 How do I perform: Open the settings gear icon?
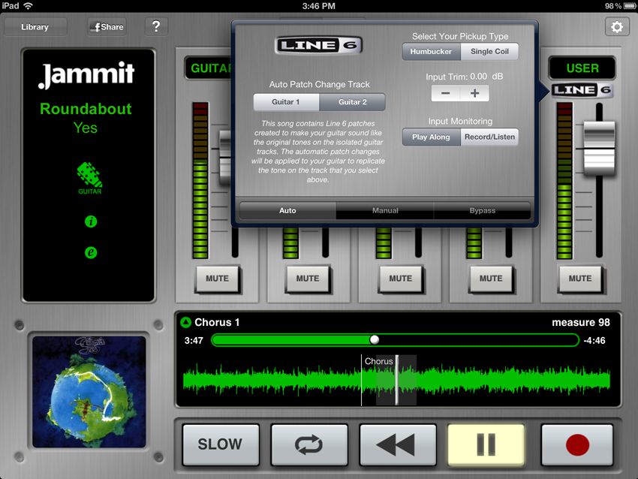617,27
